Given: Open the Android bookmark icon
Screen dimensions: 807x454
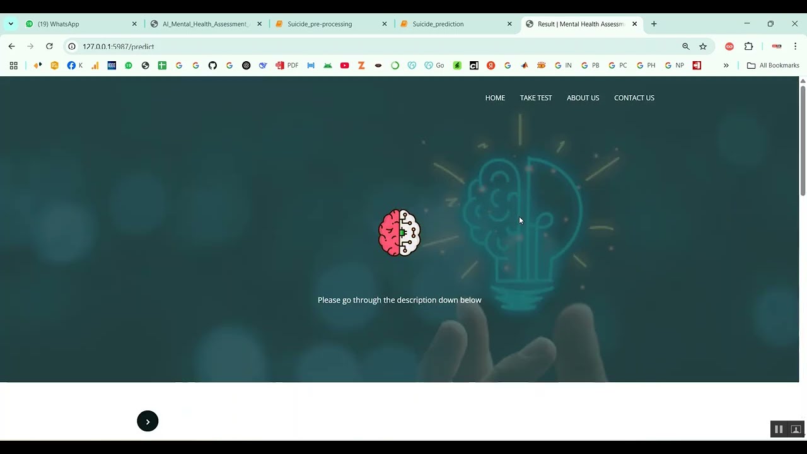Looking at the screenshot, I should (x=328, y=66).
